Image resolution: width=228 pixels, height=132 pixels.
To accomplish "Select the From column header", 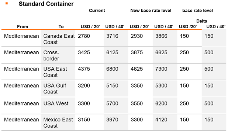I will [23, 27].
